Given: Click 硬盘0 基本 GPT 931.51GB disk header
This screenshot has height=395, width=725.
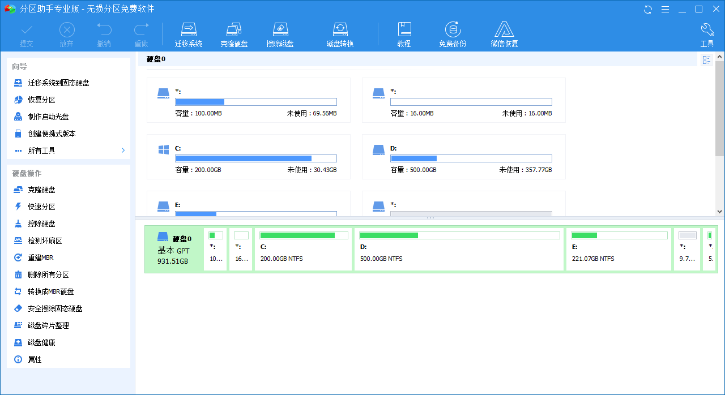Looking at the screenshot, I should click(x=174, y=250).
